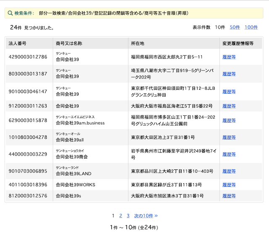The image size is (269, 234).
Task: Show 100件 results per page
Action: click(x=251, y=27)
